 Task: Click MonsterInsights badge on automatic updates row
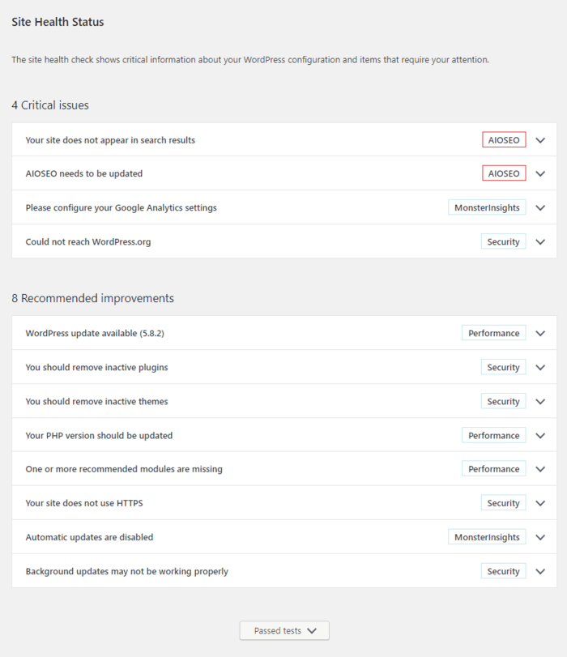click(x=487, y=537)
